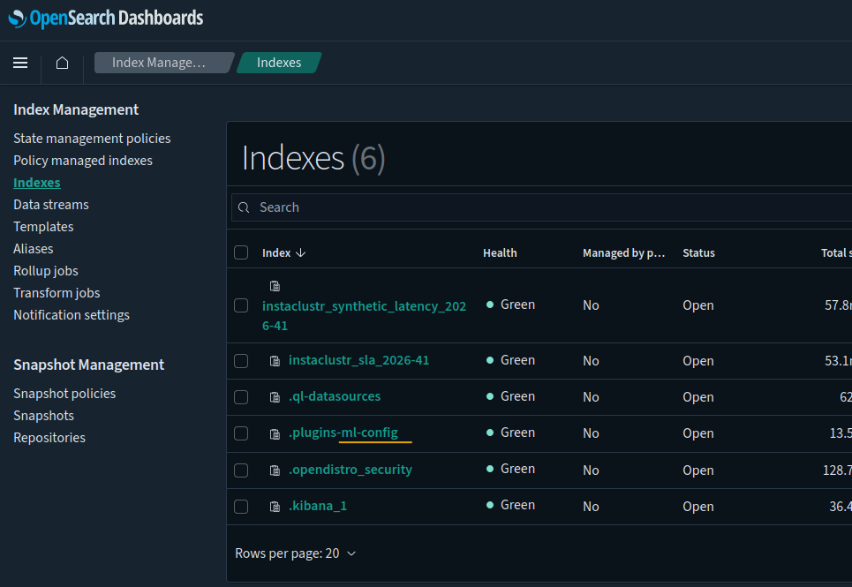The image size is (852, 587).
Task: Click copy icon for instaclustr_synthetic_latency index
Action: click(x=275, y=286)
